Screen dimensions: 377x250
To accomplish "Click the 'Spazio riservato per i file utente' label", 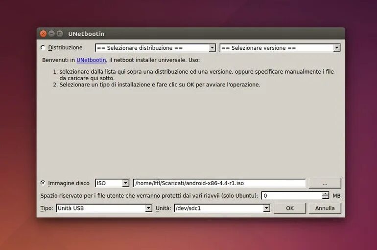I will (149, 196).
